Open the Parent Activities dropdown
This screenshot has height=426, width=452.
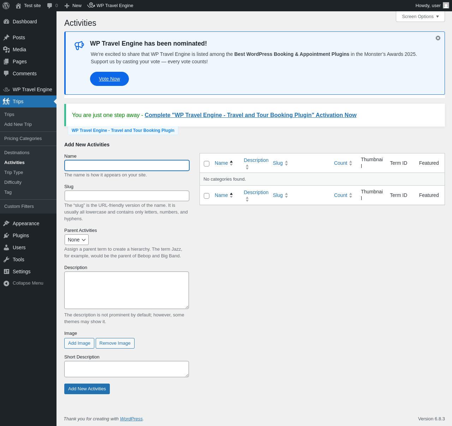[x=76, y=240]
